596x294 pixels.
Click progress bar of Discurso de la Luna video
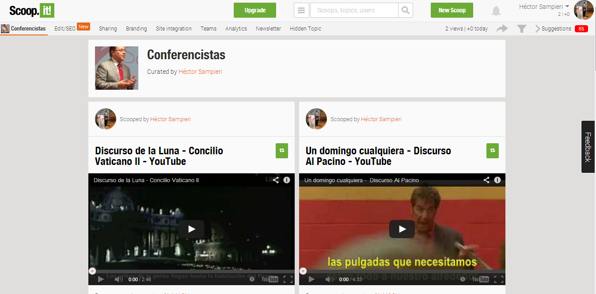tap(191, 271)
